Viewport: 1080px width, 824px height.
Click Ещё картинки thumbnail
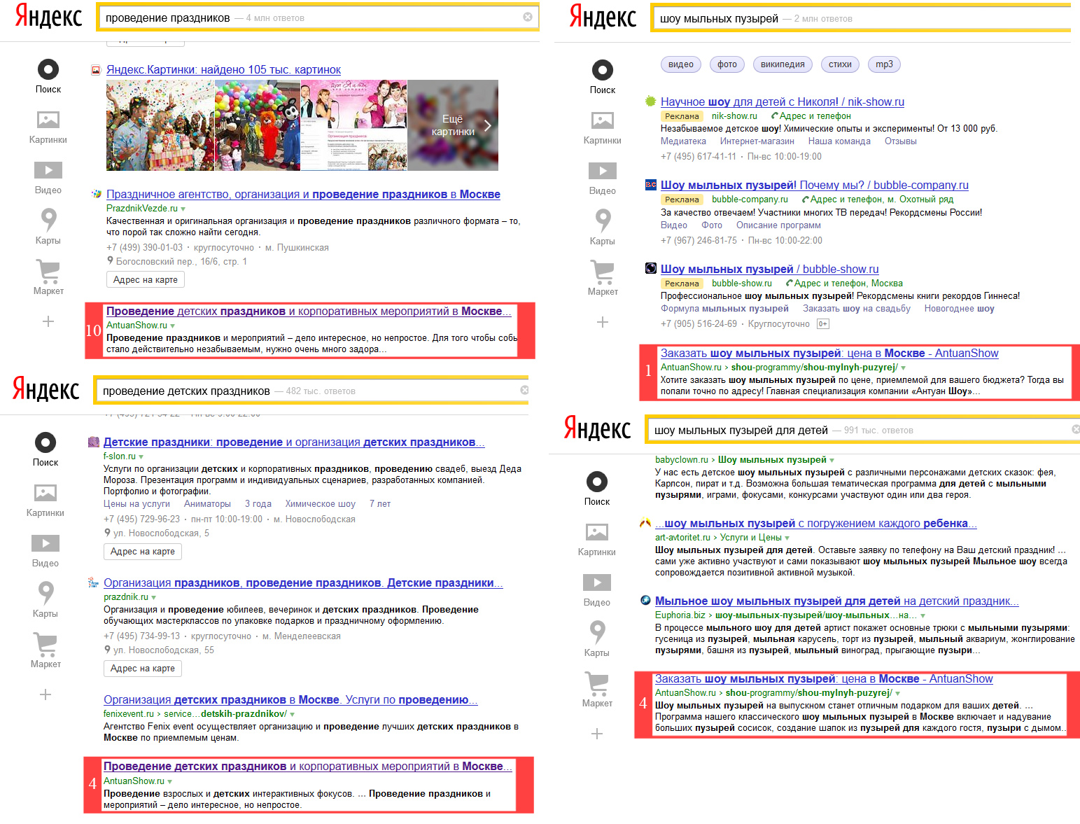(453, 125)
